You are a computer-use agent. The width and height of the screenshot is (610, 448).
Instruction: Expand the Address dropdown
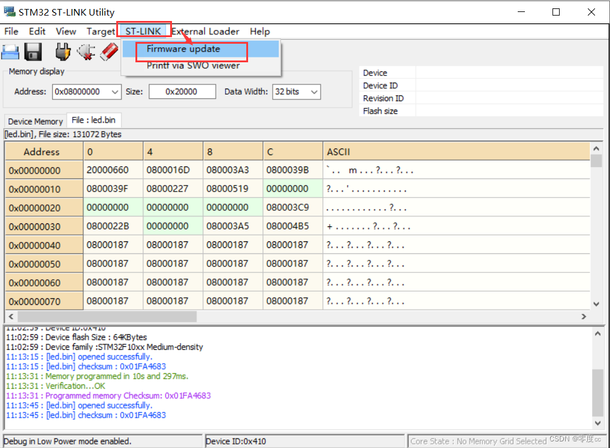tap(116, 92)
